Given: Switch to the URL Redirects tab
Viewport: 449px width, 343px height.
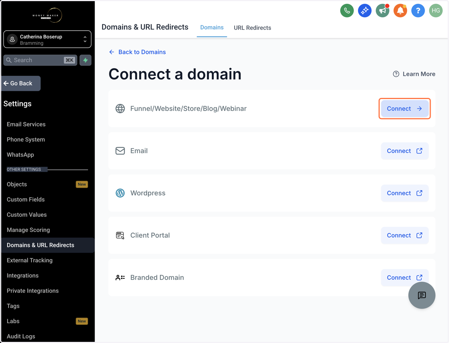Looking at the screenshot, I should point(252,28).
